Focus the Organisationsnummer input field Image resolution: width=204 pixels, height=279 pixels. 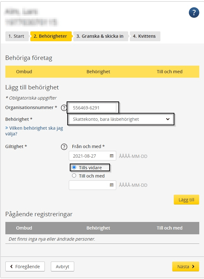click(93, 108)
